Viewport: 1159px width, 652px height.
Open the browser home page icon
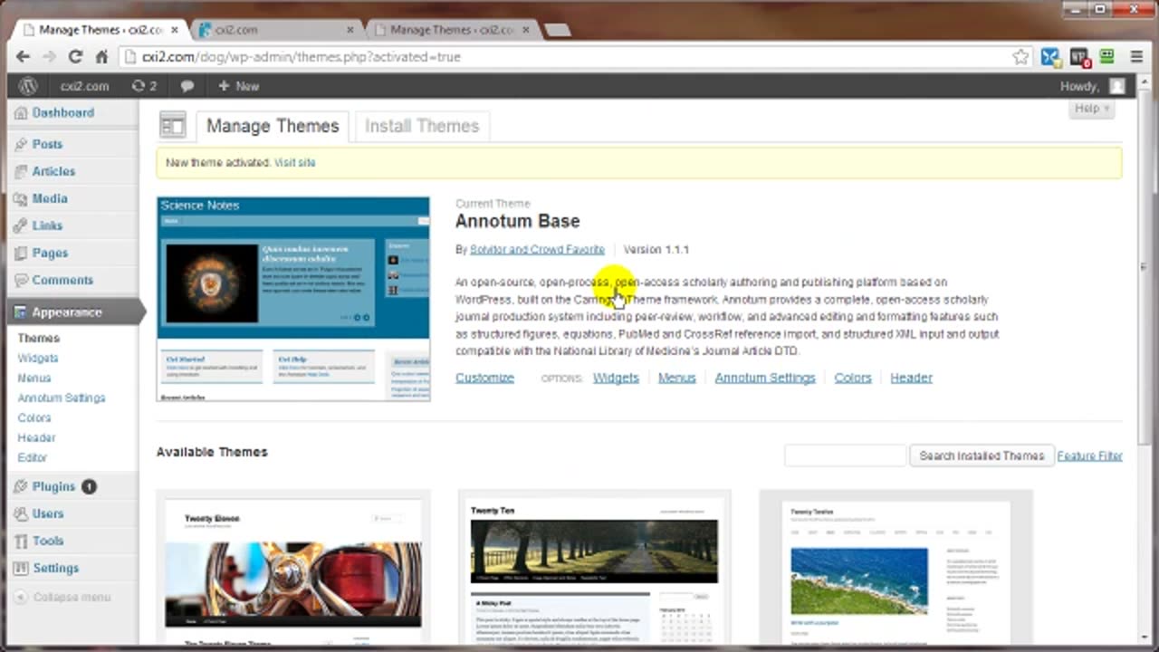[x=102, y=56]
